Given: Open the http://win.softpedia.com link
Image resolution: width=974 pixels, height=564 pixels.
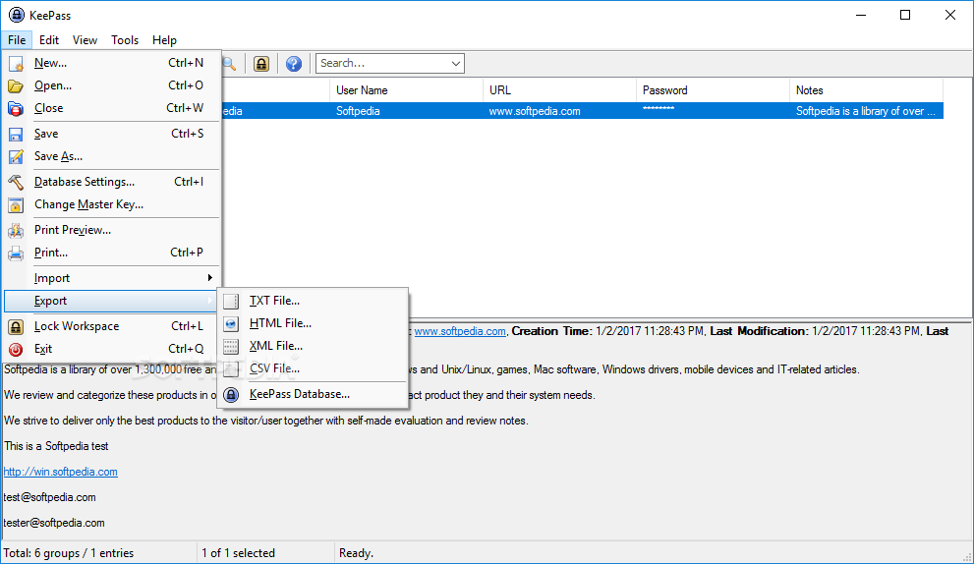Looking at the screenshot, I should [x=60, y=472].
